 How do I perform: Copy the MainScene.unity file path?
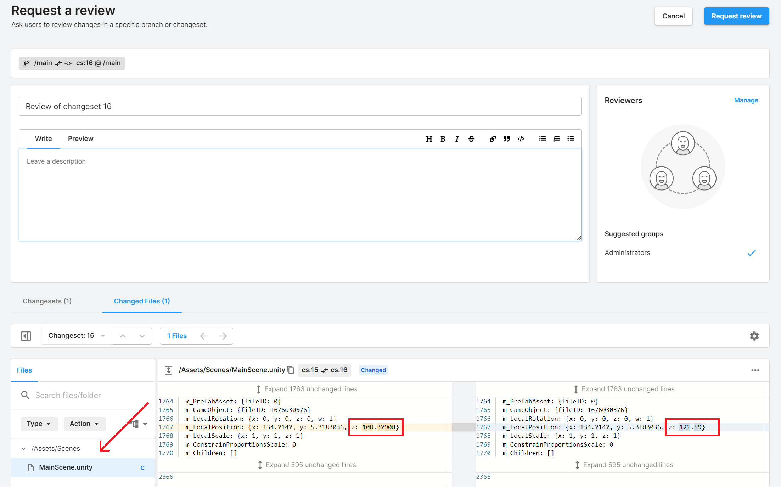291,370
